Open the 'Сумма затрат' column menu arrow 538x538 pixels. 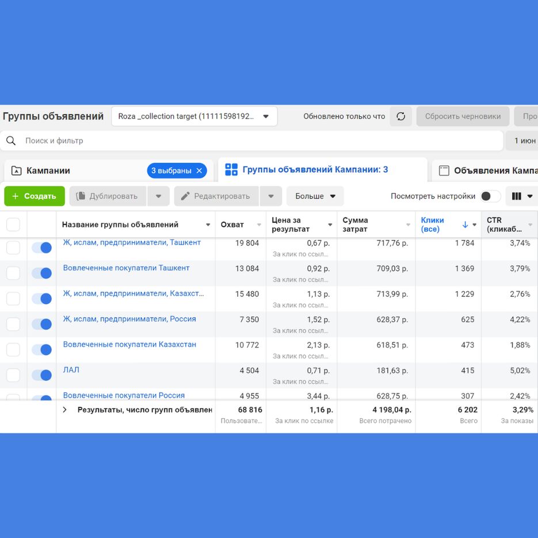409,225
